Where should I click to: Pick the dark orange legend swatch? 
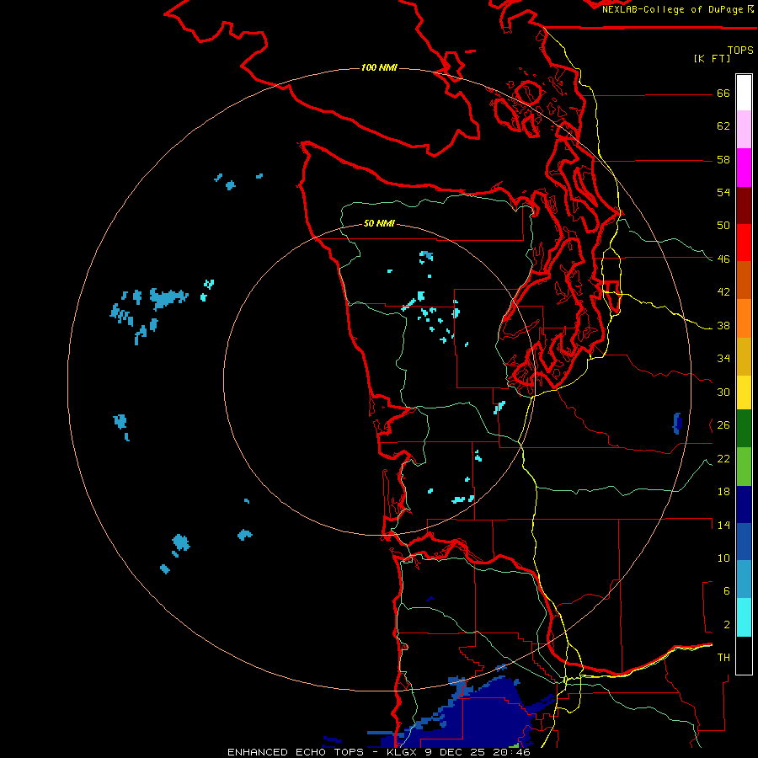click(x=744, y=280)
